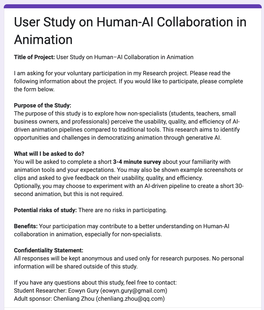264x310 pixels.
Task: Click the "Adult sponsor: Chenliang Zhou" name text
Action: click(55, 299)
